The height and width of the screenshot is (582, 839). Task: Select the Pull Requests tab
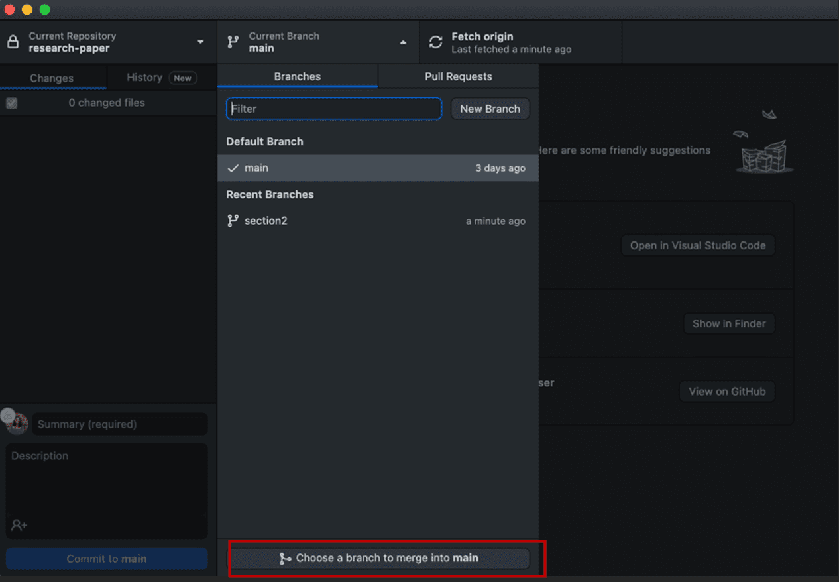coord(459,76)
